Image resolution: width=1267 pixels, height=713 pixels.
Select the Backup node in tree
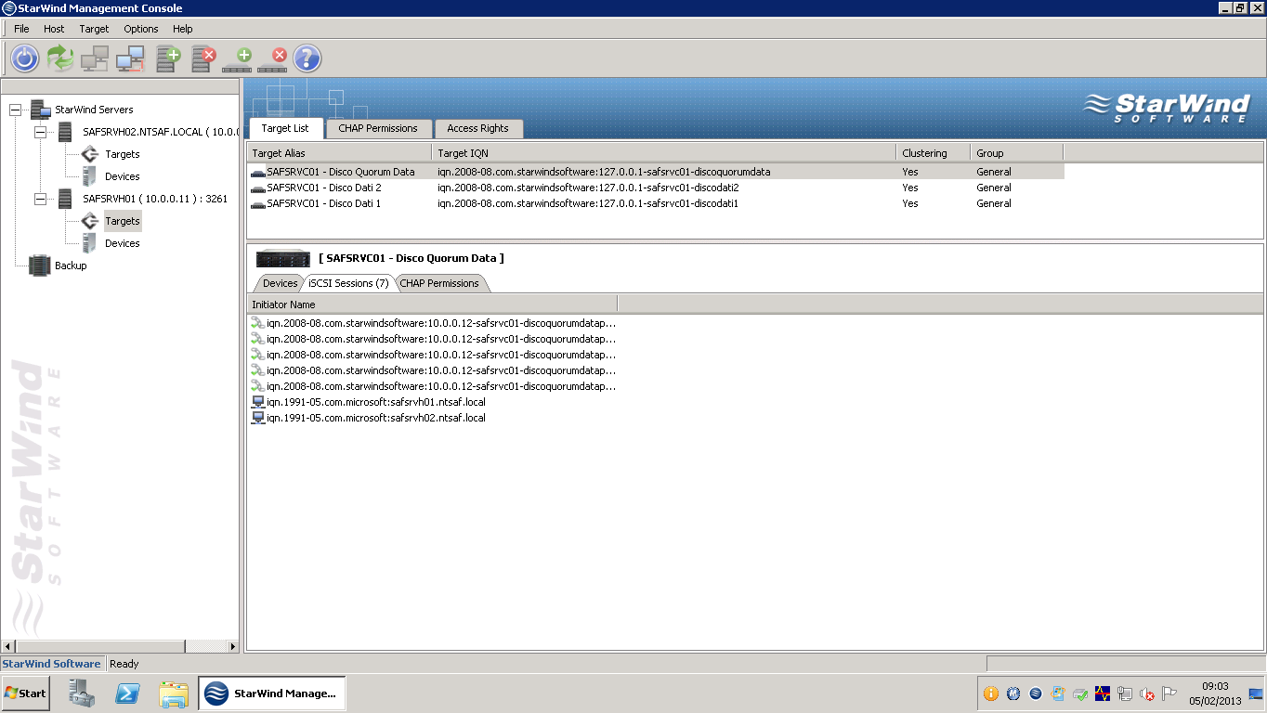71,266
